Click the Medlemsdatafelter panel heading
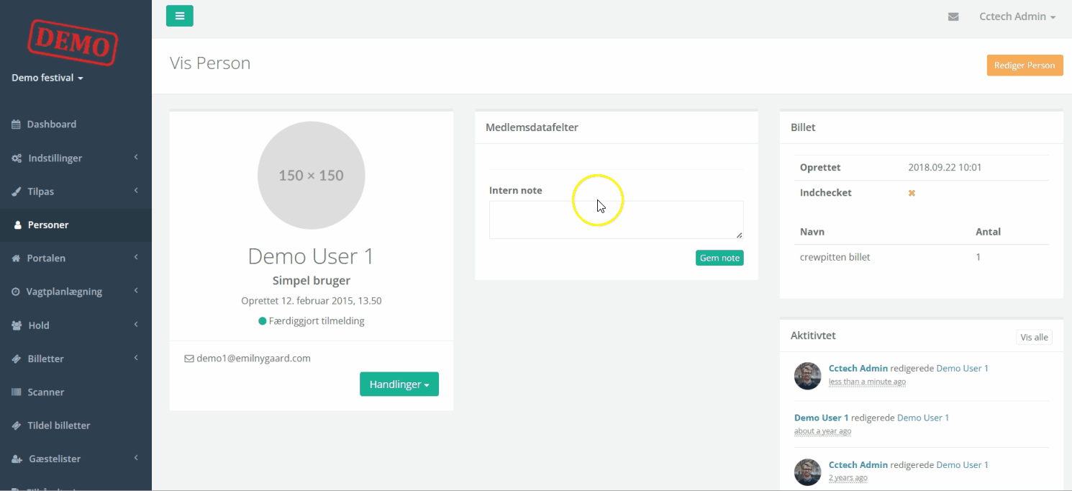 [532, 127]
